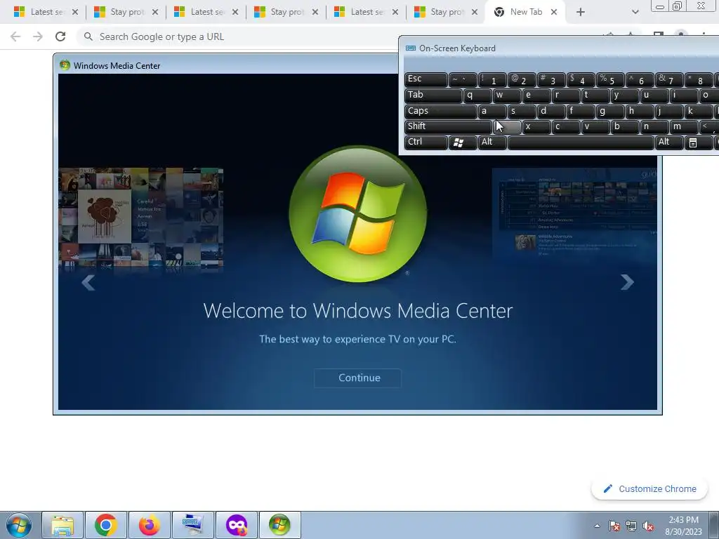The width and height of the screenshot is (719, 539).
Task: Click the s key on On-Screen Keyboard
Action: 522,111
